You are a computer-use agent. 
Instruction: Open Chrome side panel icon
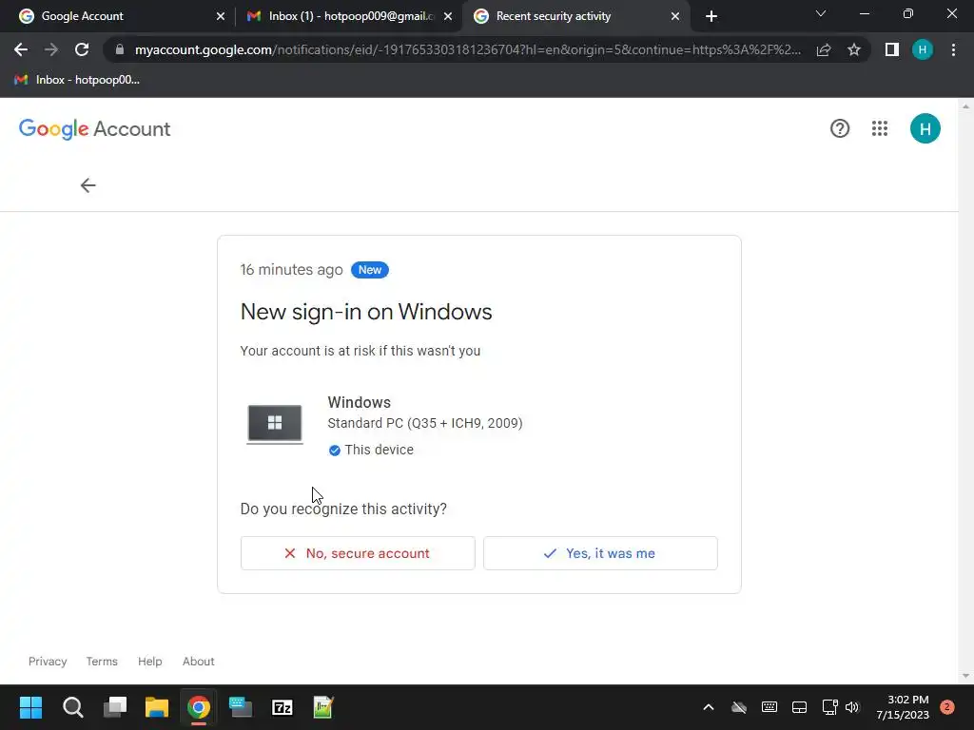(892, 49)
